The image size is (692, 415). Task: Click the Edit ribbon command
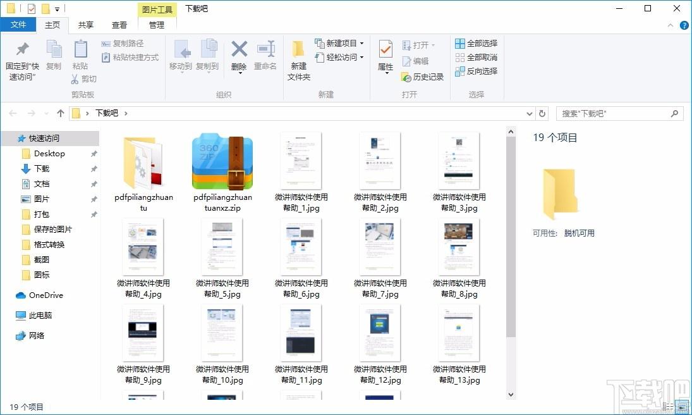tap(415, 61)
